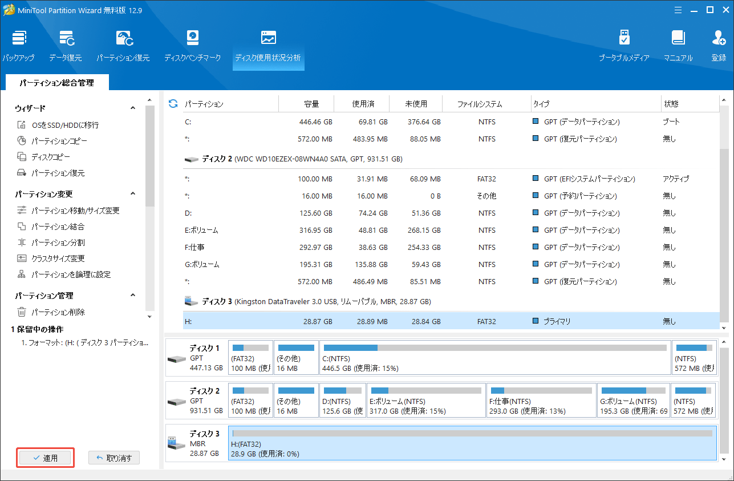Viewport: 734px width, 481px height.
Task: Choose クラスタサイズ変更 option
Action: pyautogui.click(x=51, y=258)
